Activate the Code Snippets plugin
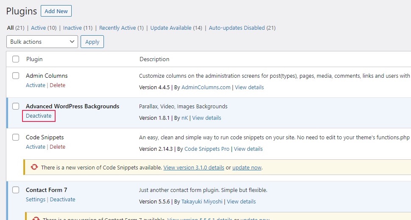 [35, 147]
